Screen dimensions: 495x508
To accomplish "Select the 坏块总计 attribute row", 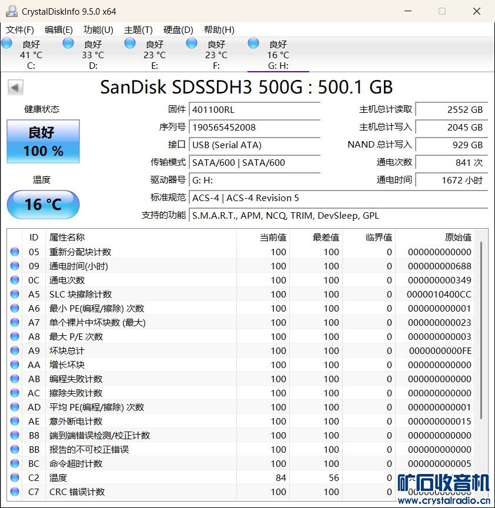I will coord(240,350).
